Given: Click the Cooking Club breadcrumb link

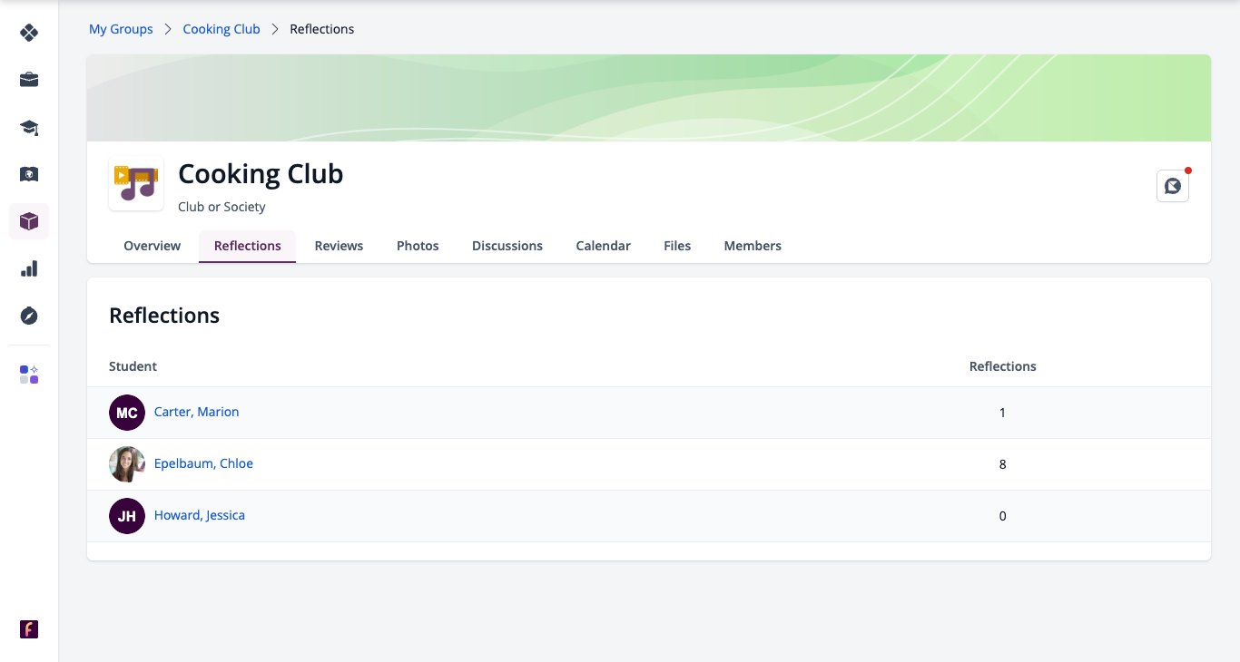Looking at the screenshot, I should click(221, 29).
